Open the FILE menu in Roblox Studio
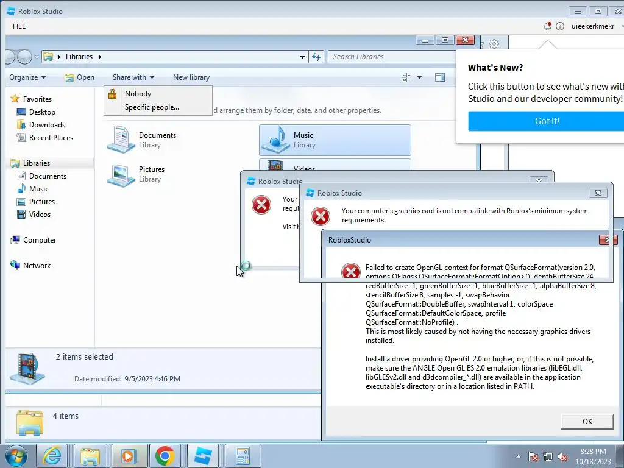The width and height of the screenshot is (624, 468). pyautogui.click(x=19, y=26)
